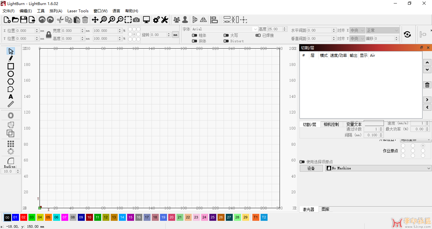
Task: Select the text tool letter A
Action: [x=11, y=97]
